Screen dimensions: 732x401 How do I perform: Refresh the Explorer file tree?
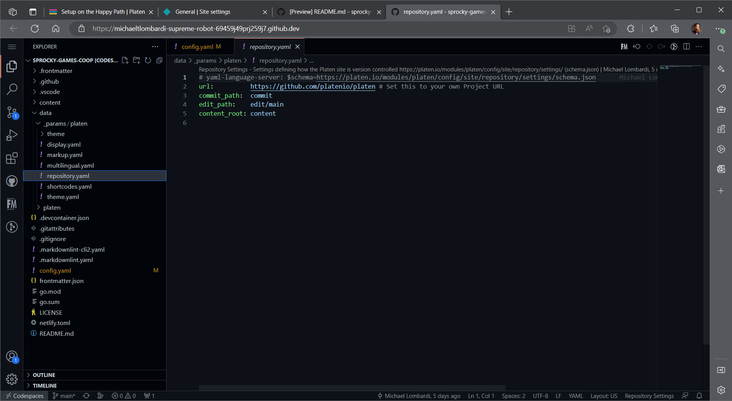click(148, 60)
